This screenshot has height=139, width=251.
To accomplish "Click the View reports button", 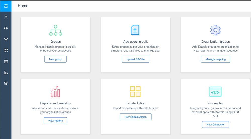I will click(x=56, y=121).
